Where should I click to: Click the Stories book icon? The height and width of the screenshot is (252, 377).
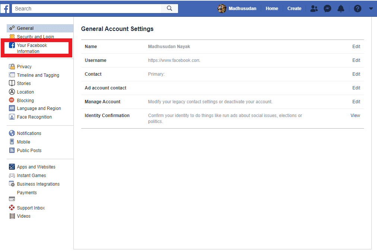12,83
